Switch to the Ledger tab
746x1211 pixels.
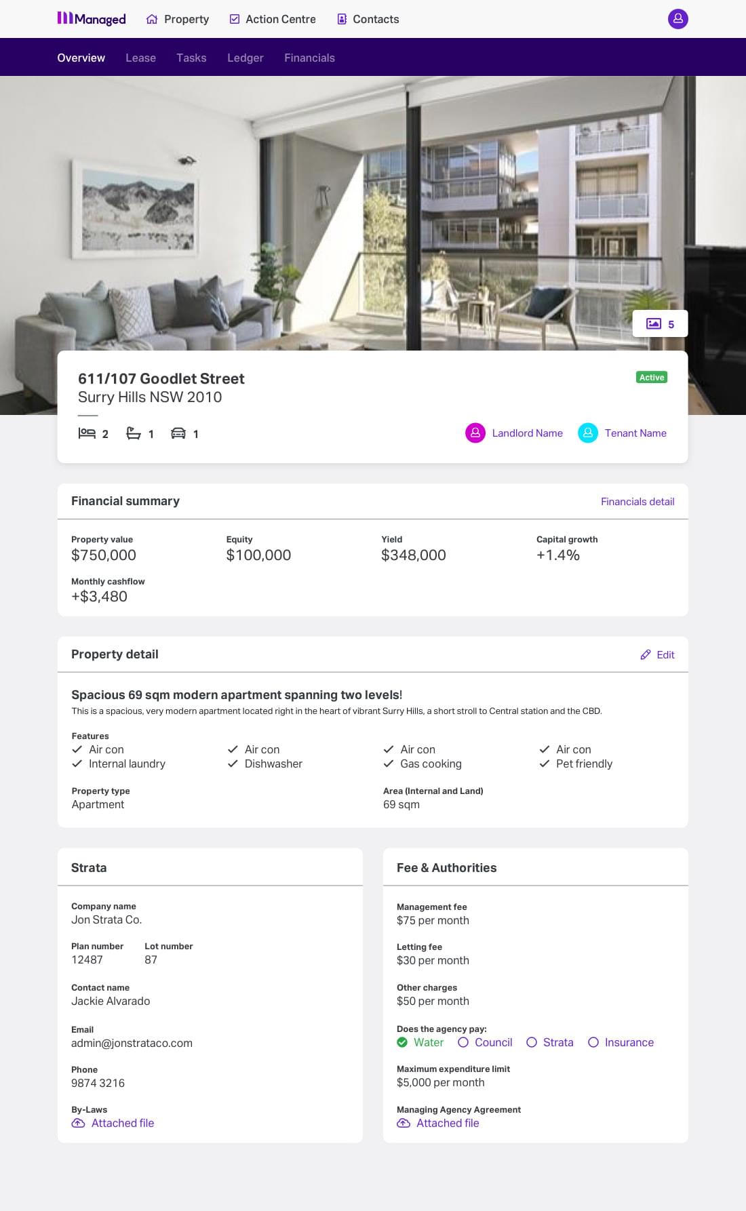click(245, 58)
